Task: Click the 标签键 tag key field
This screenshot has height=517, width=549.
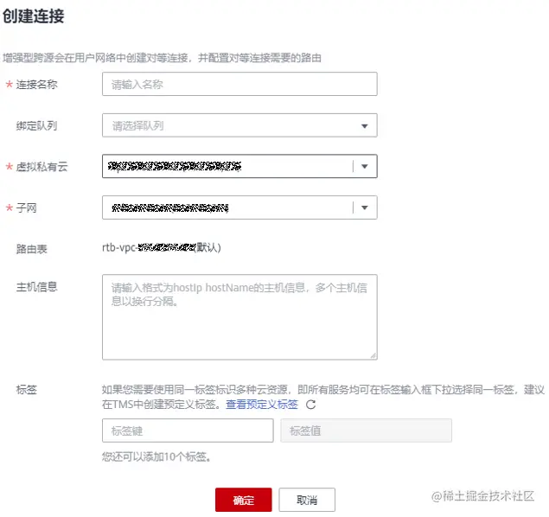Action: [188, 431]
